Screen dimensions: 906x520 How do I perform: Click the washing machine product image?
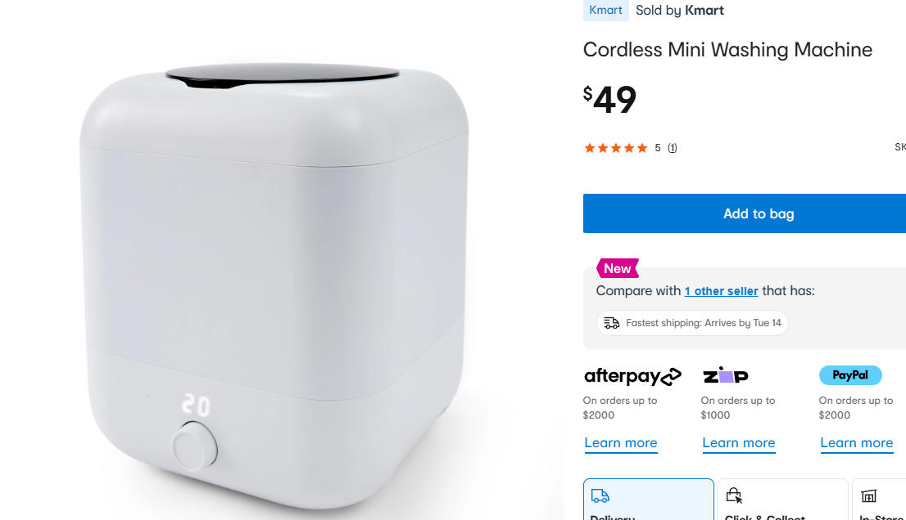(274, 285)
